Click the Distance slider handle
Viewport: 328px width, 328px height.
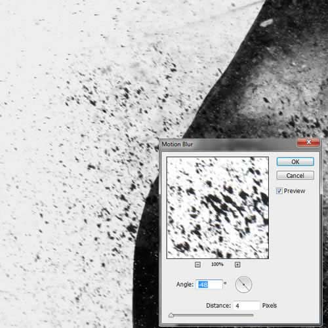pos(171,315)
